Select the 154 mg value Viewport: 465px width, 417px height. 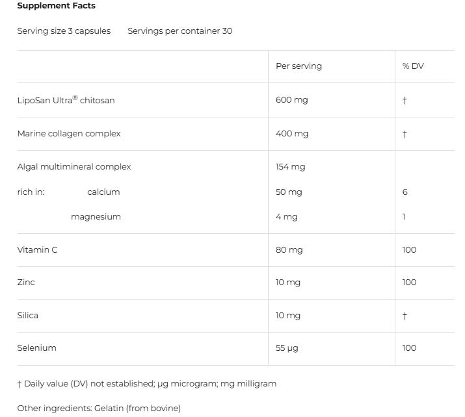290,167
